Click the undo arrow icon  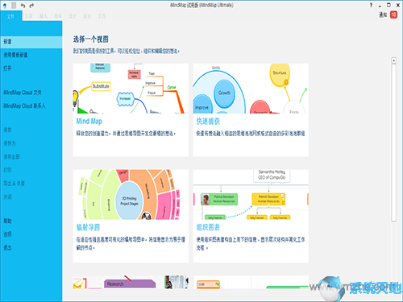point(23,6)
